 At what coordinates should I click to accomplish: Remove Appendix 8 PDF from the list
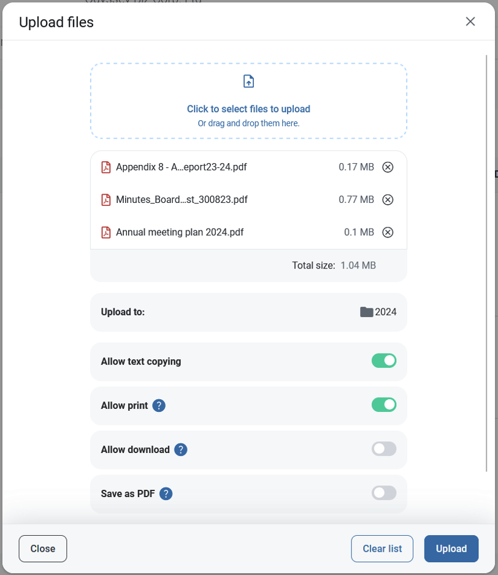click(x=388, y=167)
